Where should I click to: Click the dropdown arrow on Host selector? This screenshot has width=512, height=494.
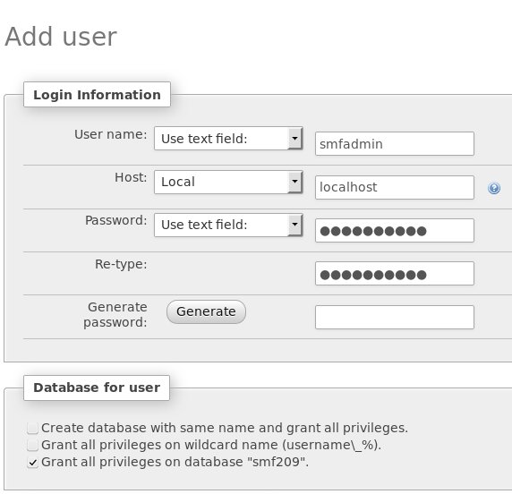[x=294, y=182]
